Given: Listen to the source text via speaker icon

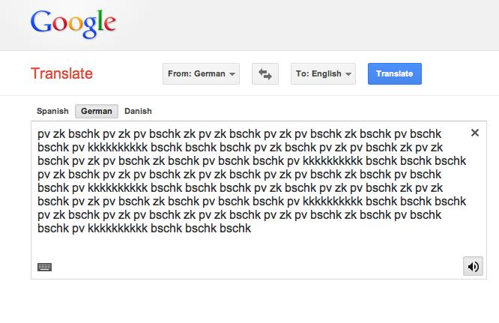Looking at the screenshot, I should pyautogui.click(x=473, y=266).
